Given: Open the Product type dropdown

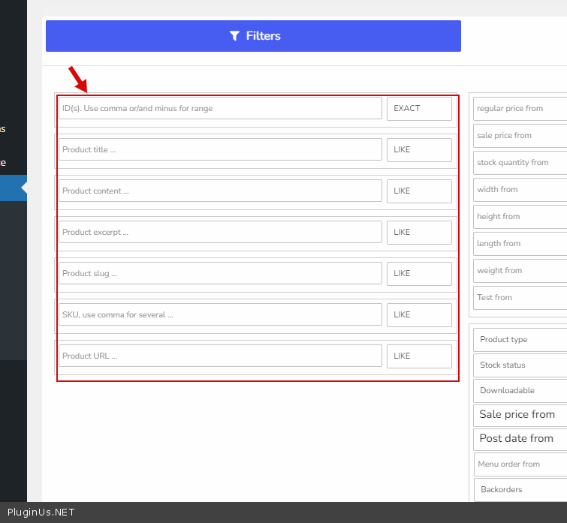Looking at the screenshot, I should [520, 339].
